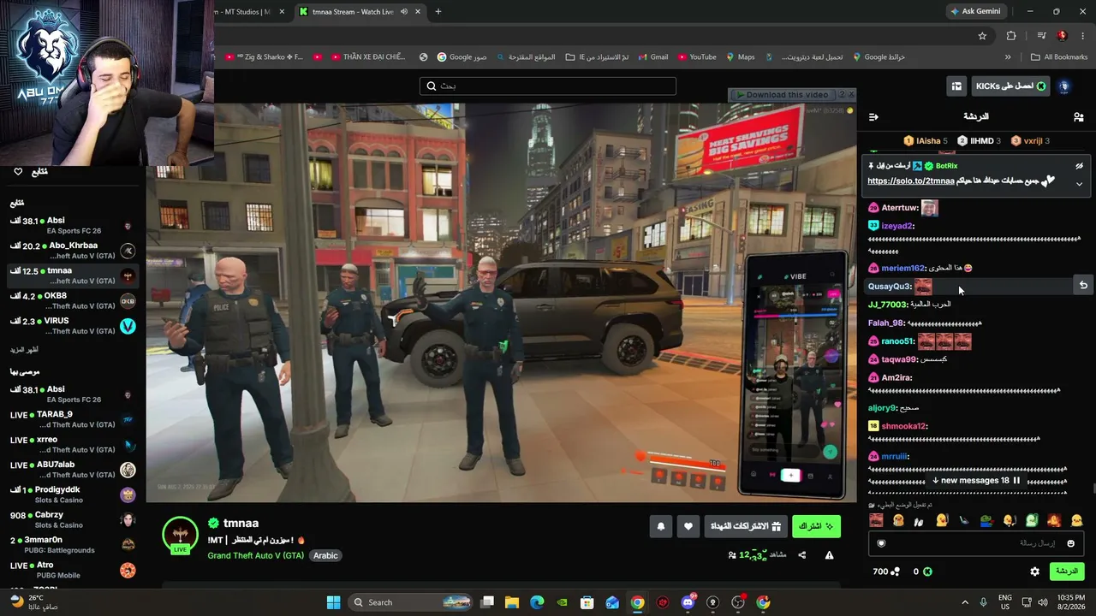Open Absi channel in the followed list
Image resolution: width=1096 pixels, height=616 pixels.
(73, 225)
